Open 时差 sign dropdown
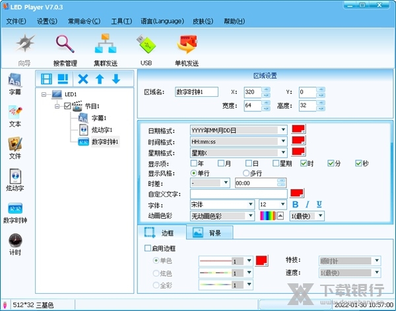 point(226,183)
